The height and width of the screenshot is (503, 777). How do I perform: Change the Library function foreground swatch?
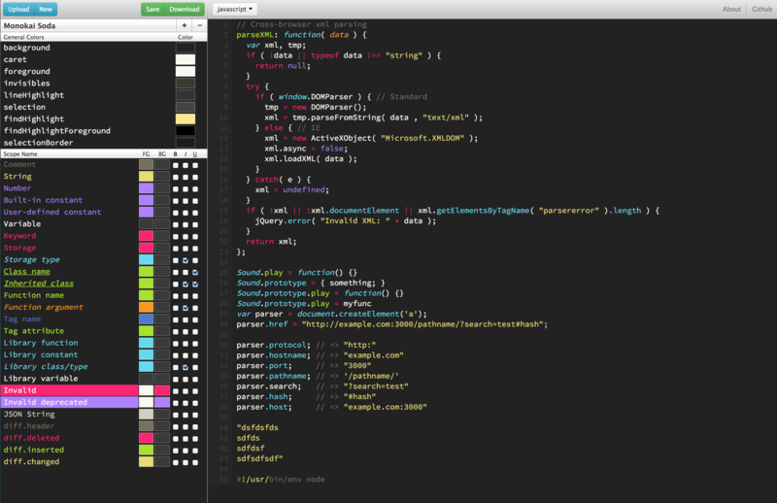point(147,343)
